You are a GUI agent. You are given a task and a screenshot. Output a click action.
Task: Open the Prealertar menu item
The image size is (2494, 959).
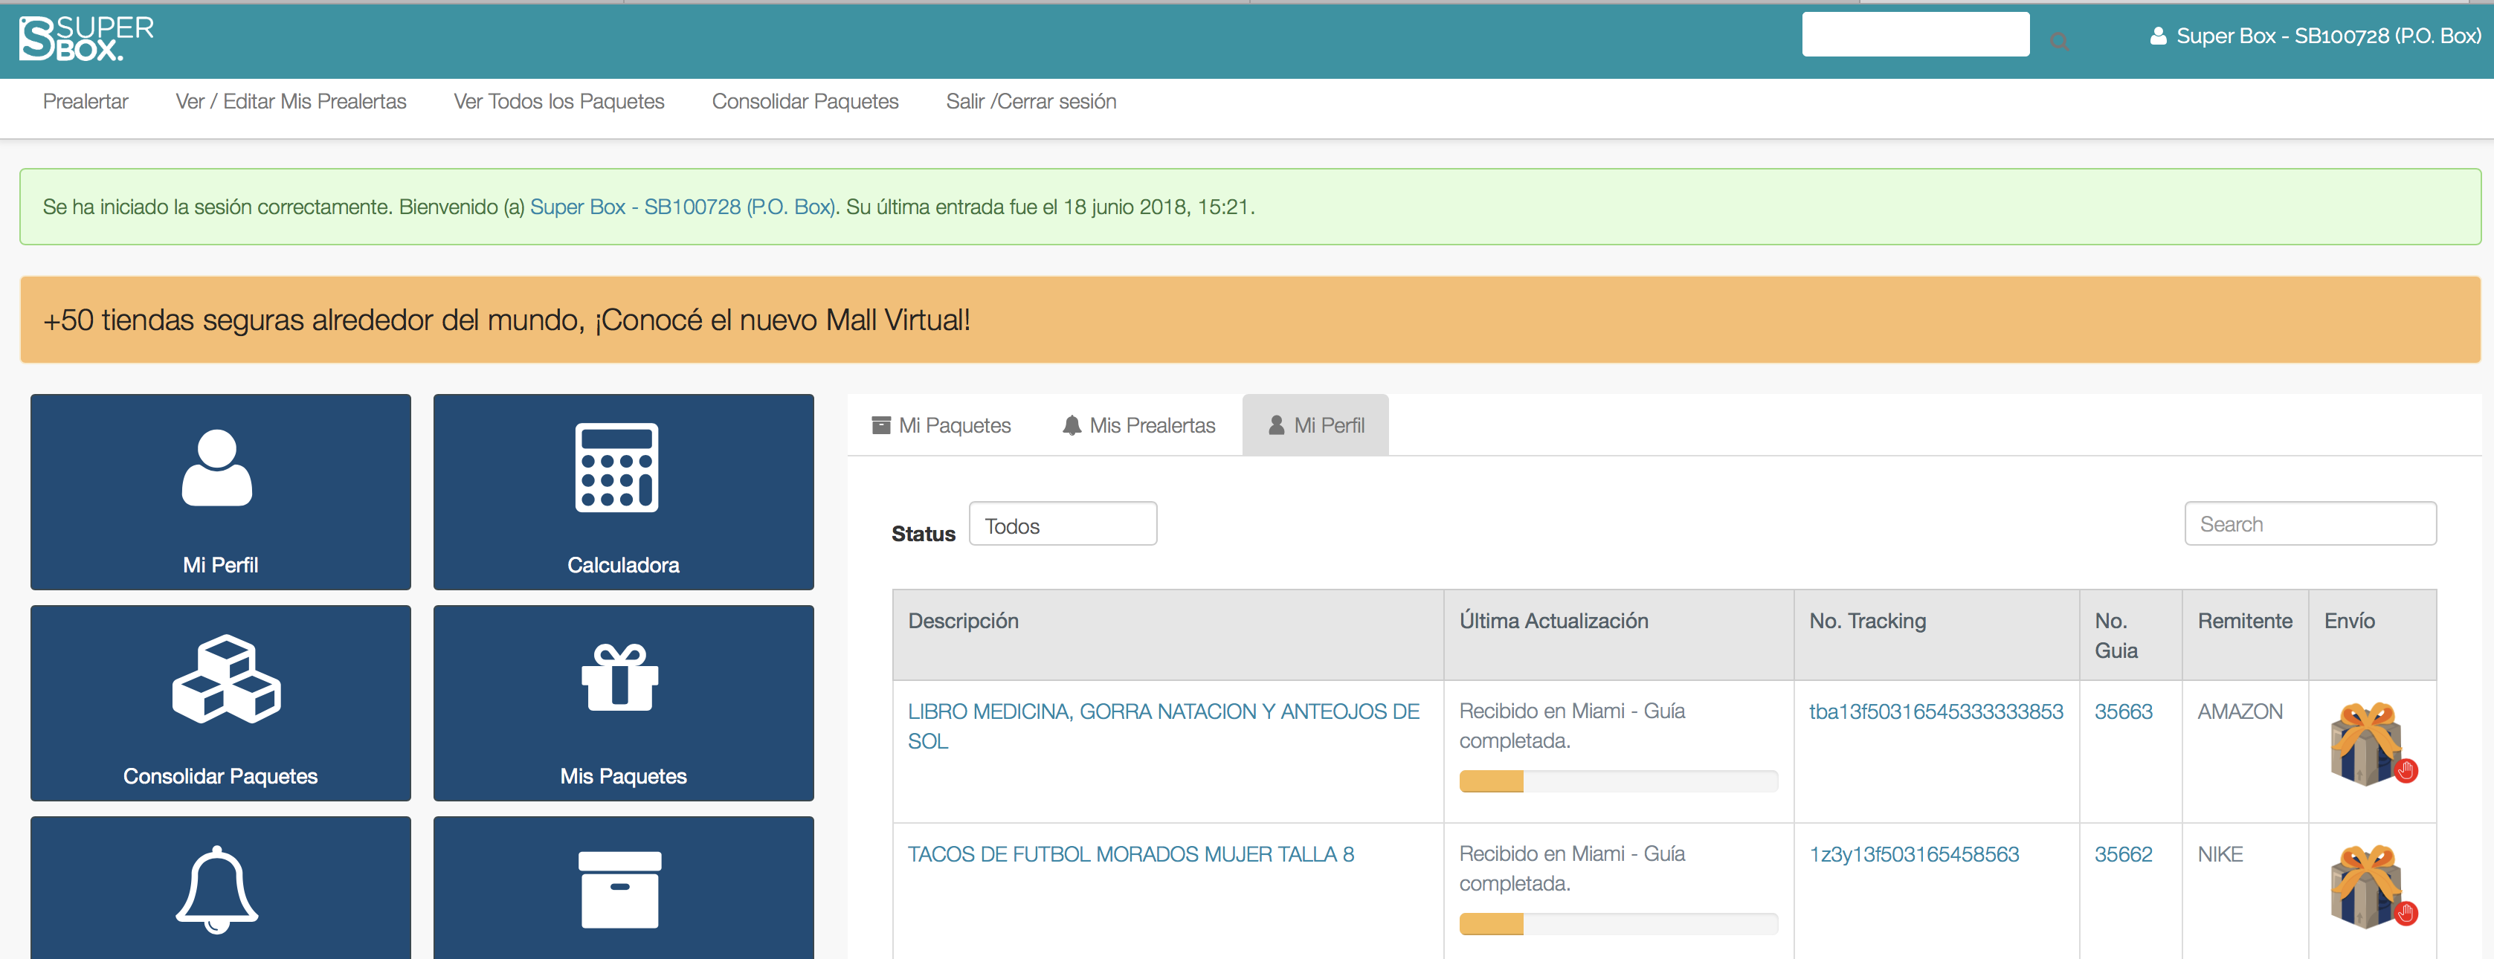(86, 102)
